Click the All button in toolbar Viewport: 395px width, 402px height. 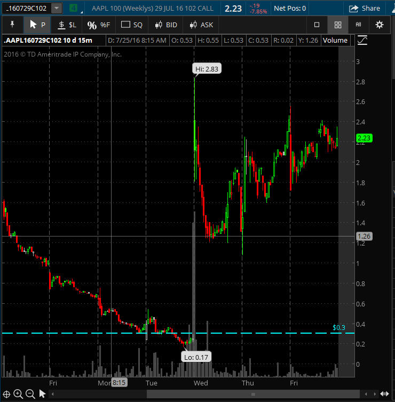pyautogui.click(x=358, y=25)
